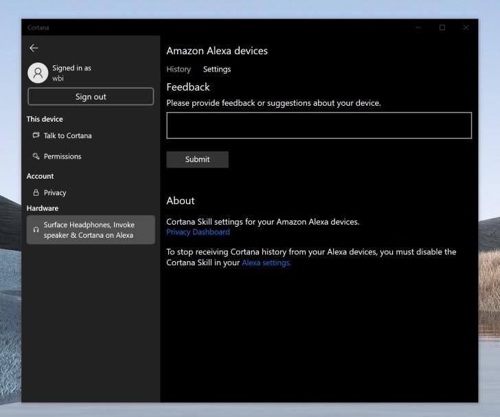Minimize the Cortana window
500x417 pixels.
tap(418, 27)
